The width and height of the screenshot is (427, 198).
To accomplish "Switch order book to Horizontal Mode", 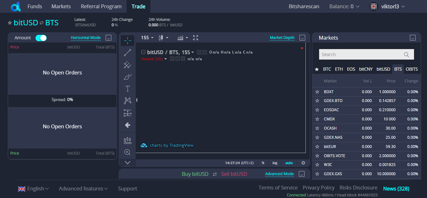I will pos(86,38).
